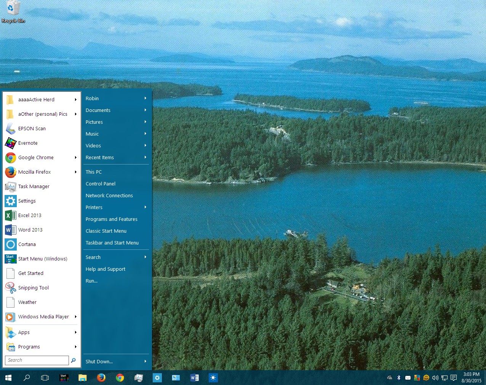Open the Robin user folder entry
The image size is (486, 385).
click(116, 98)
